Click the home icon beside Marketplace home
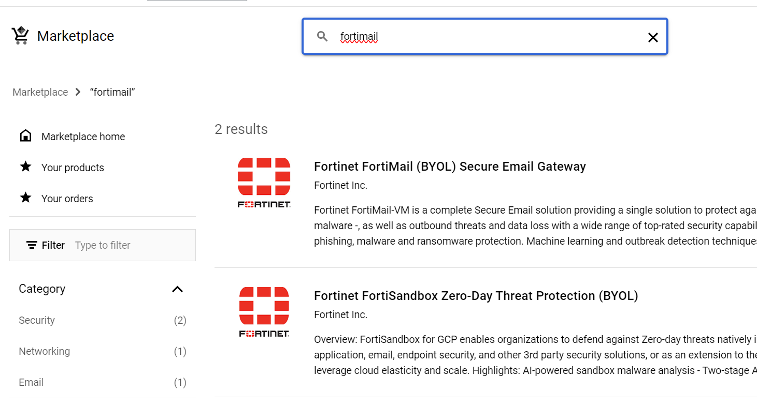 pos(25,135)
